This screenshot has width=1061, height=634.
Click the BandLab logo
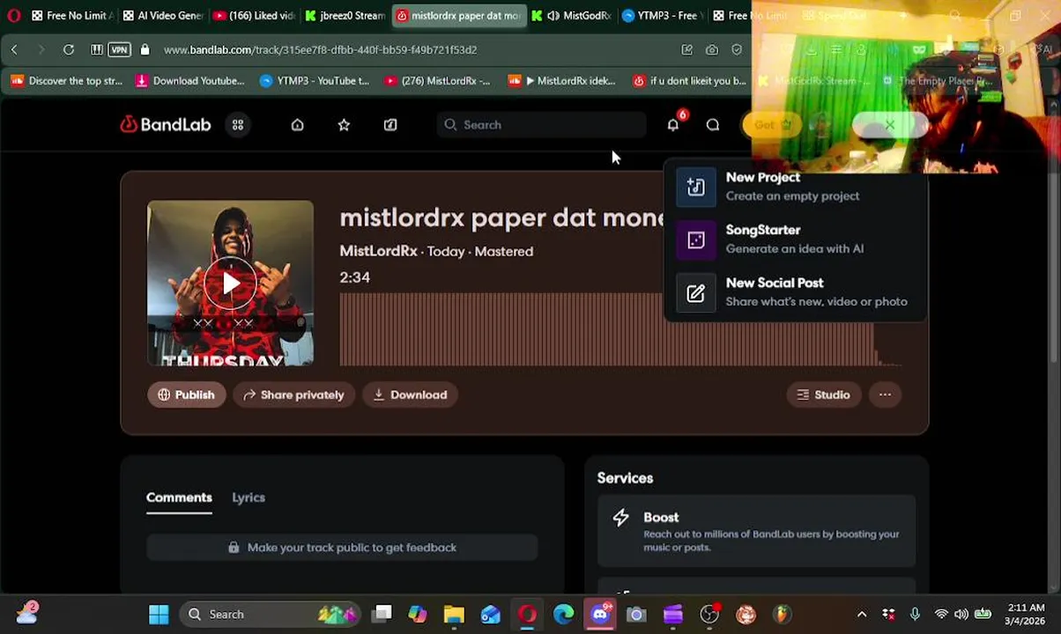tap(166, 125)
